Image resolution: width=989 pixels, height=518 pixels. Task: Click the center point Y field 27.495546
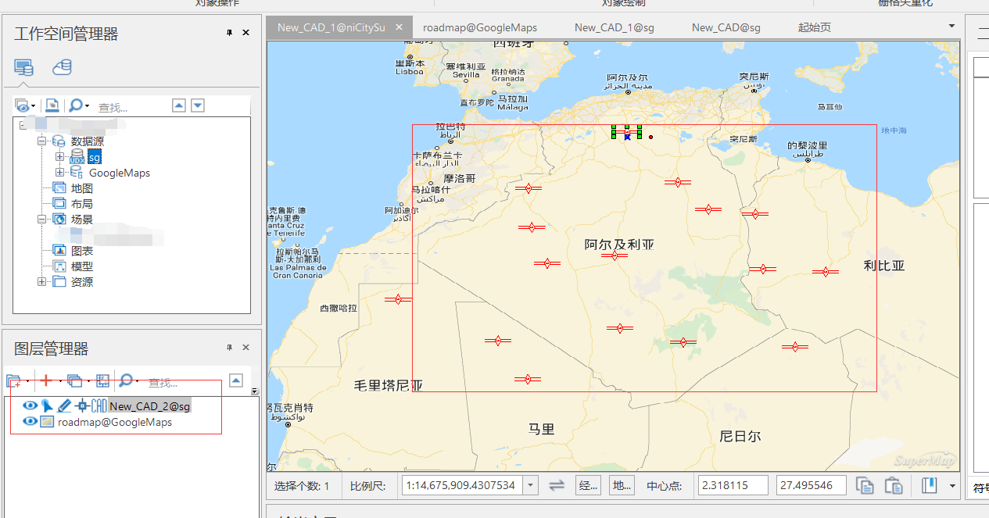(x=812, y=485)
